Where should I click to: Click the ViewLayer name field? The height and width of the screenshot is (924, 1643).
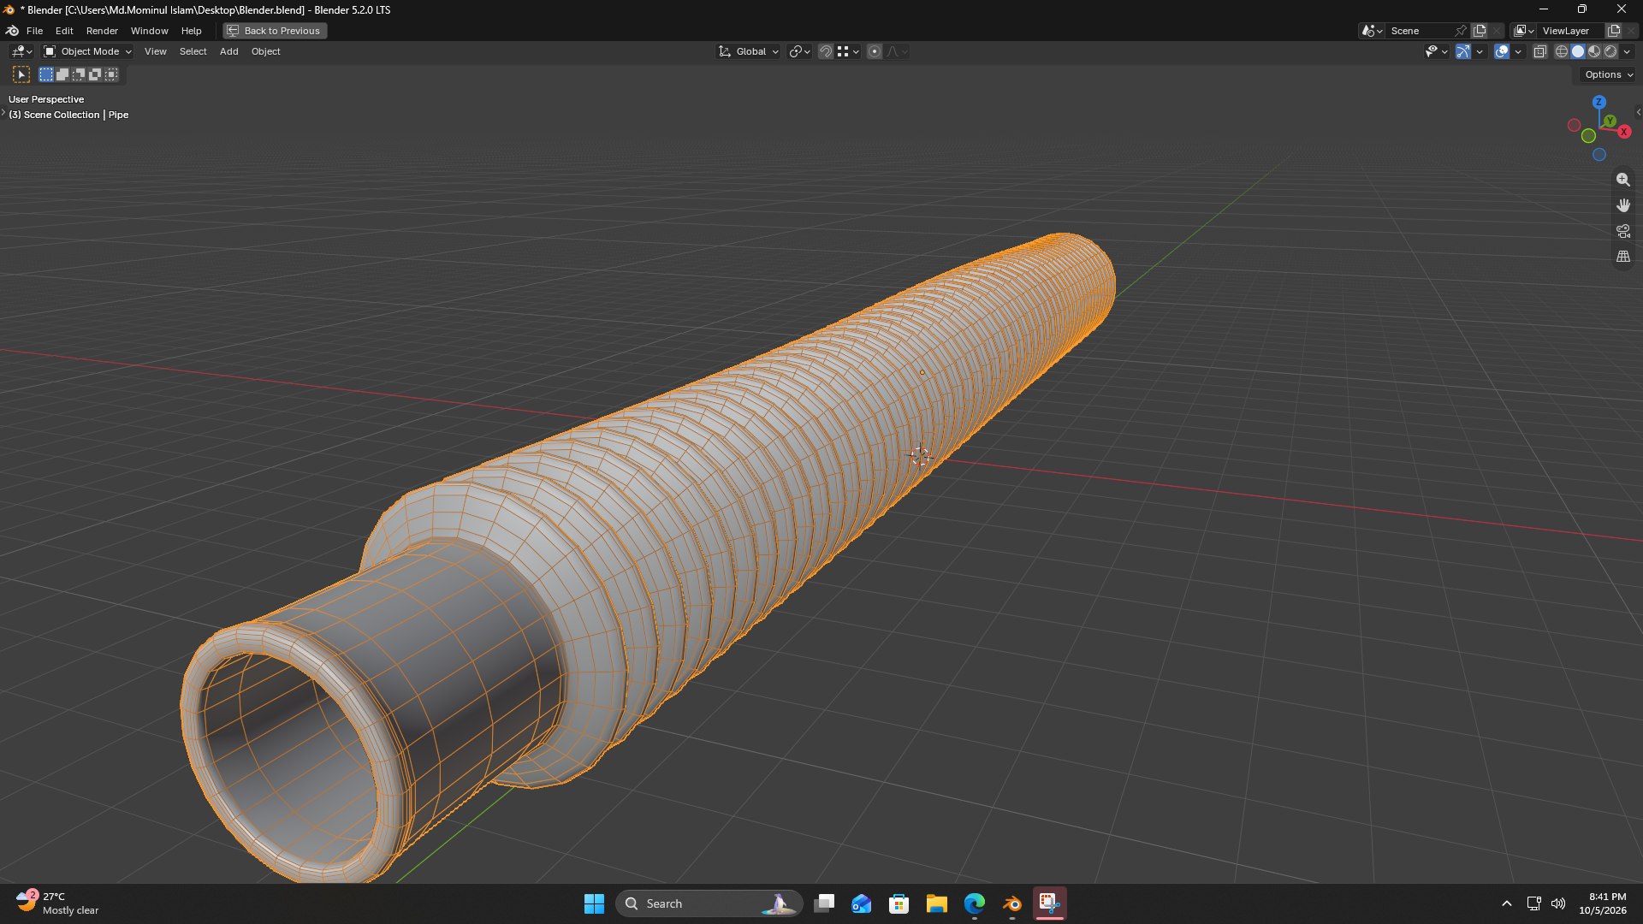point(1571,31)
